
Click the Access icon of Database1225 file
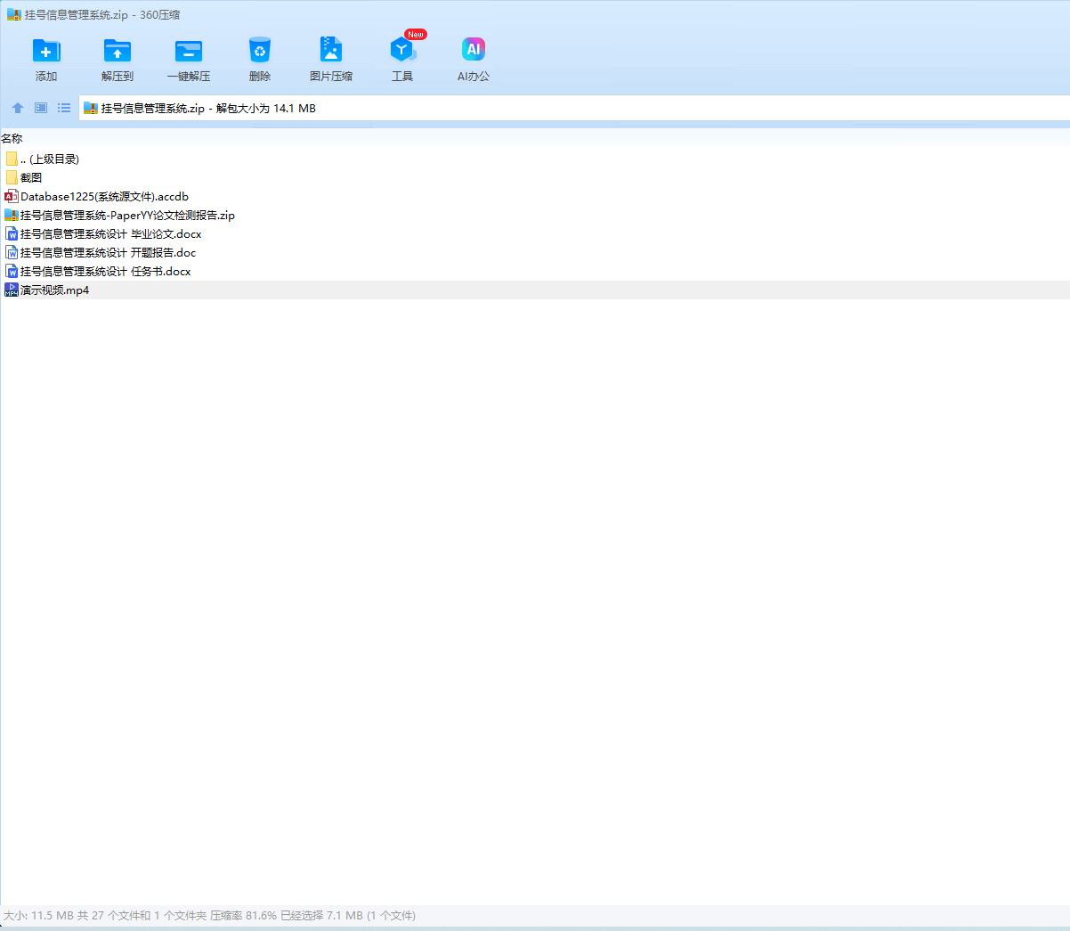coord(12,197)
